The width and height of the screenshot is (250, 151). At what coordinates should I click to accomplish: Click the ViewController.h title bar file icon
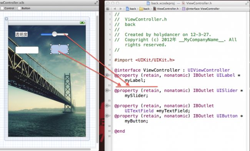point(183,3)
